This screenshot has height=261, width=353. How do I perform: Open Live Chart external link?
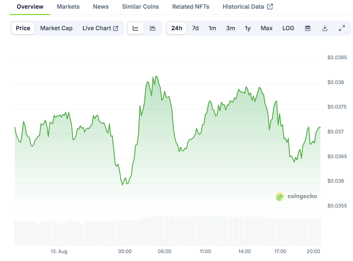(100, 28)
